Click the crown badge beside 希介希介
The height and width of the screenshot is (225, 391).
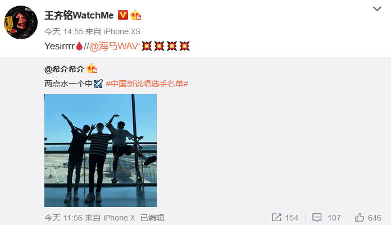point(92,68)
